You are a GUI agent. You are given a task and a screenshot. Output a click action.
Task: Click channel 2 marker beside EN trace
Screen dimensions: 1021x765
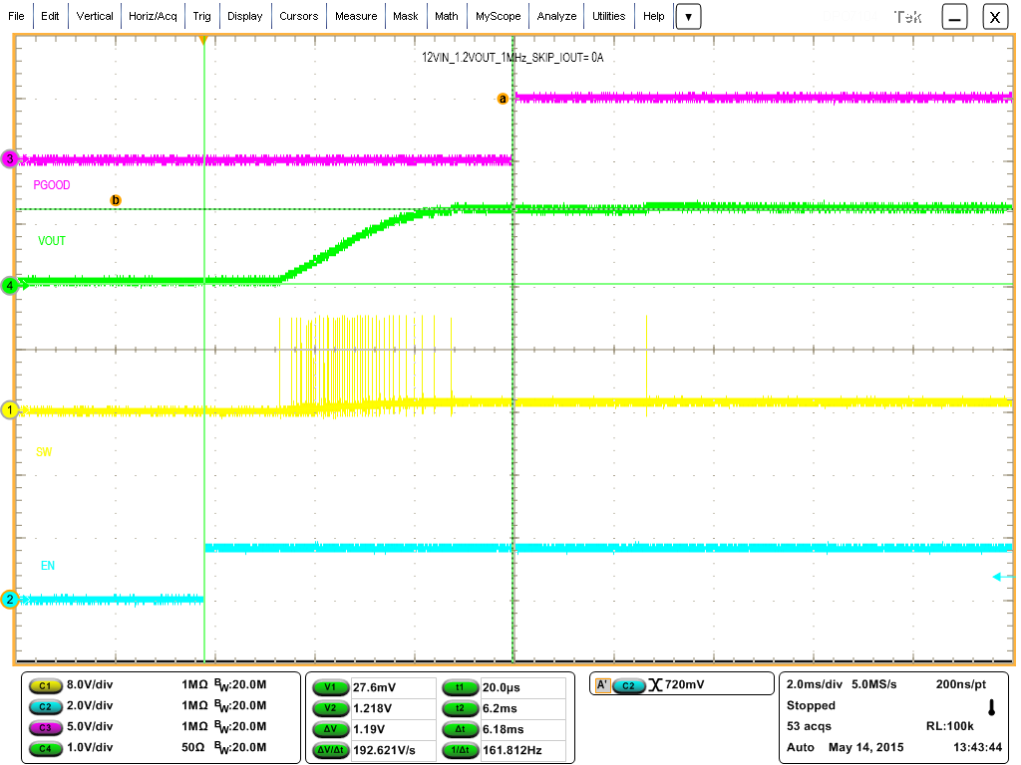point(8,599)
